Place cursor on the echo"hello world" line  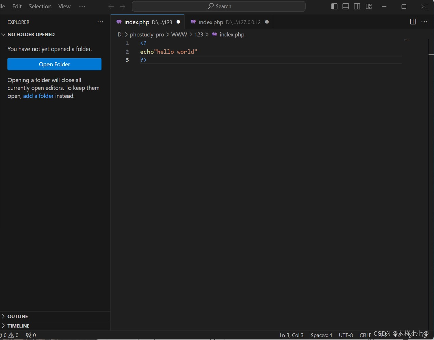coord(169,52)
